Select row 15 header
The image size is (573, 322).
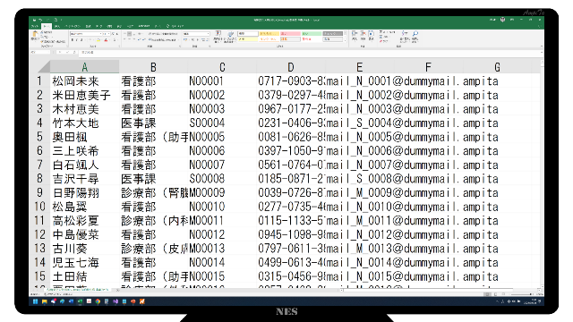(39, 276)
